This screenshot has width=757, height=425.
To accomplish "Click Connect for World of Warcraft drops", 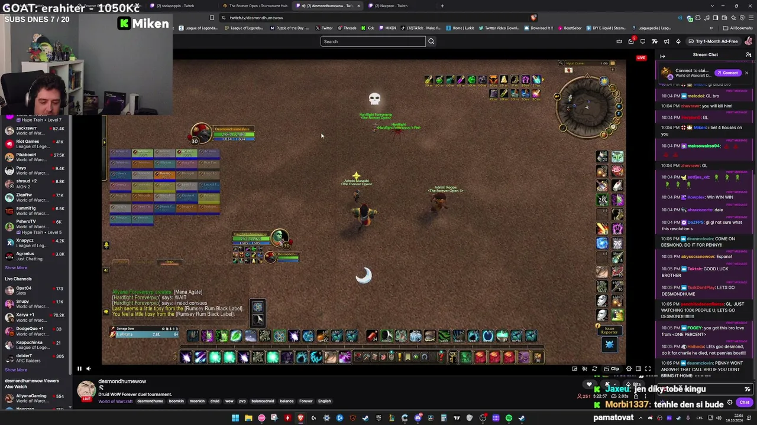I will [728, 73].
